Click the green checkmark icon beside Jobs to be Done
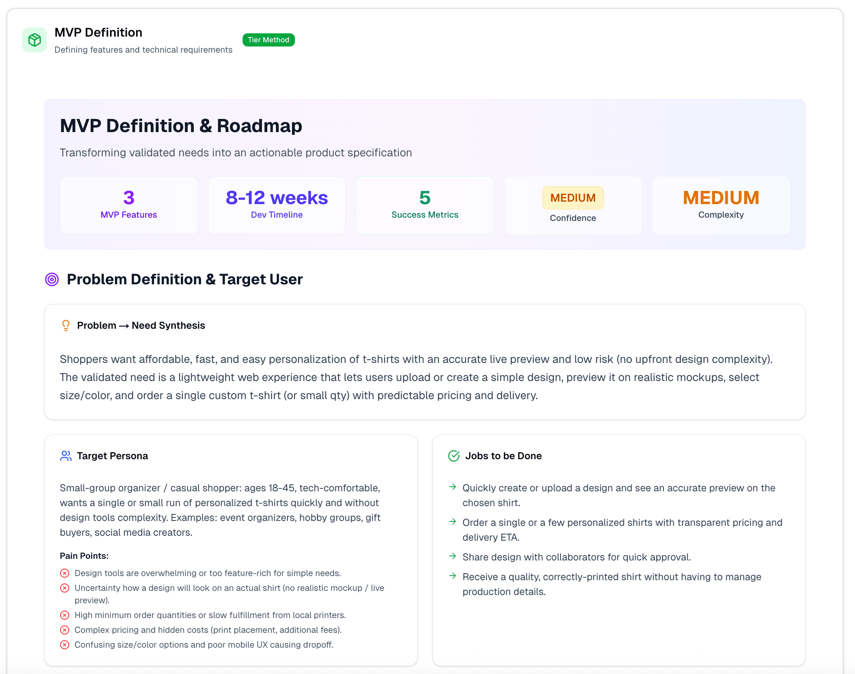 pyautogui.click(x=453, y=455)
